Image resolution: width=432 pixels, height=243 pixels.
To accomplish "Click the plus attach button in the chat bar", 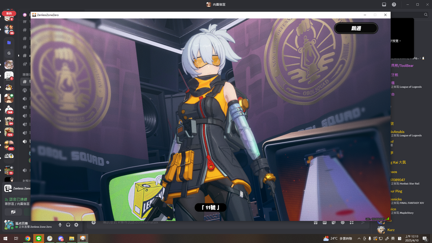I will pyautogui.click(x=94, y=222).
